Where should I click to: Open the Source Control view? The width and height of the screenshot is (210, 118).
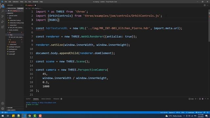point(3,16)
